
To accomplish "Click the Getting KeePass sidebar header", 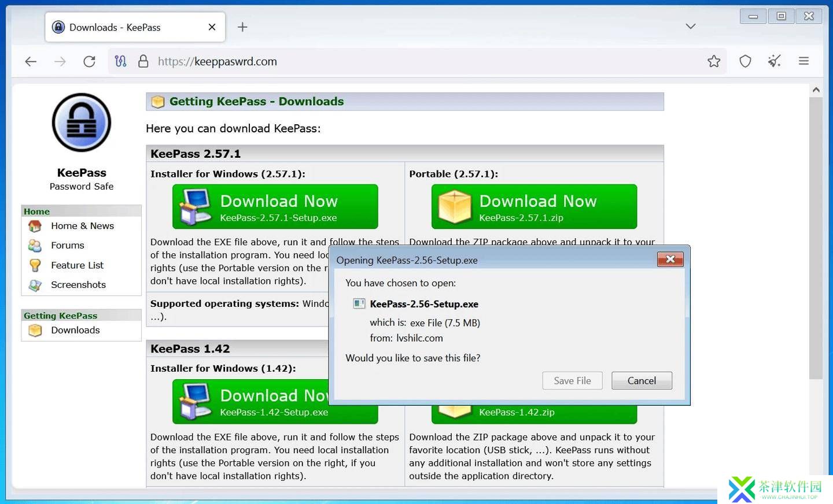I will pyautogui.click(x=82, y=316).
